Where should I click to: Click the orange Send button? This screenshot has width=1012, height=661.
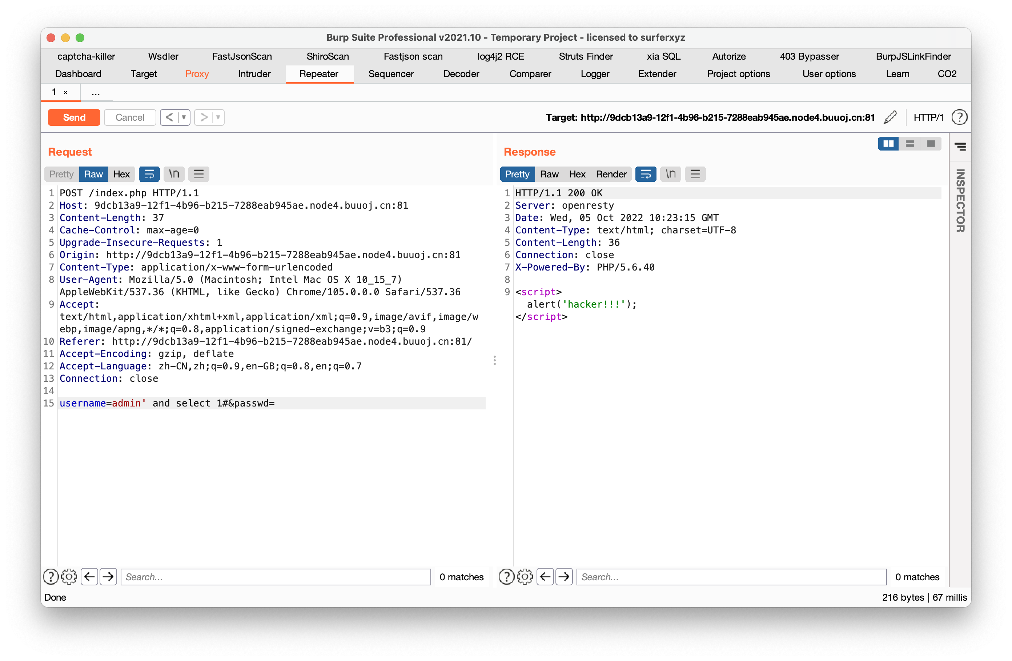[x=74, y=117]
